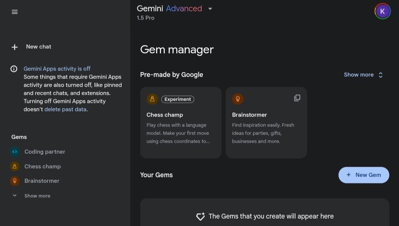Select 1.5 Pro under Gemini header
Screen dimensions: 399x226
146,18
